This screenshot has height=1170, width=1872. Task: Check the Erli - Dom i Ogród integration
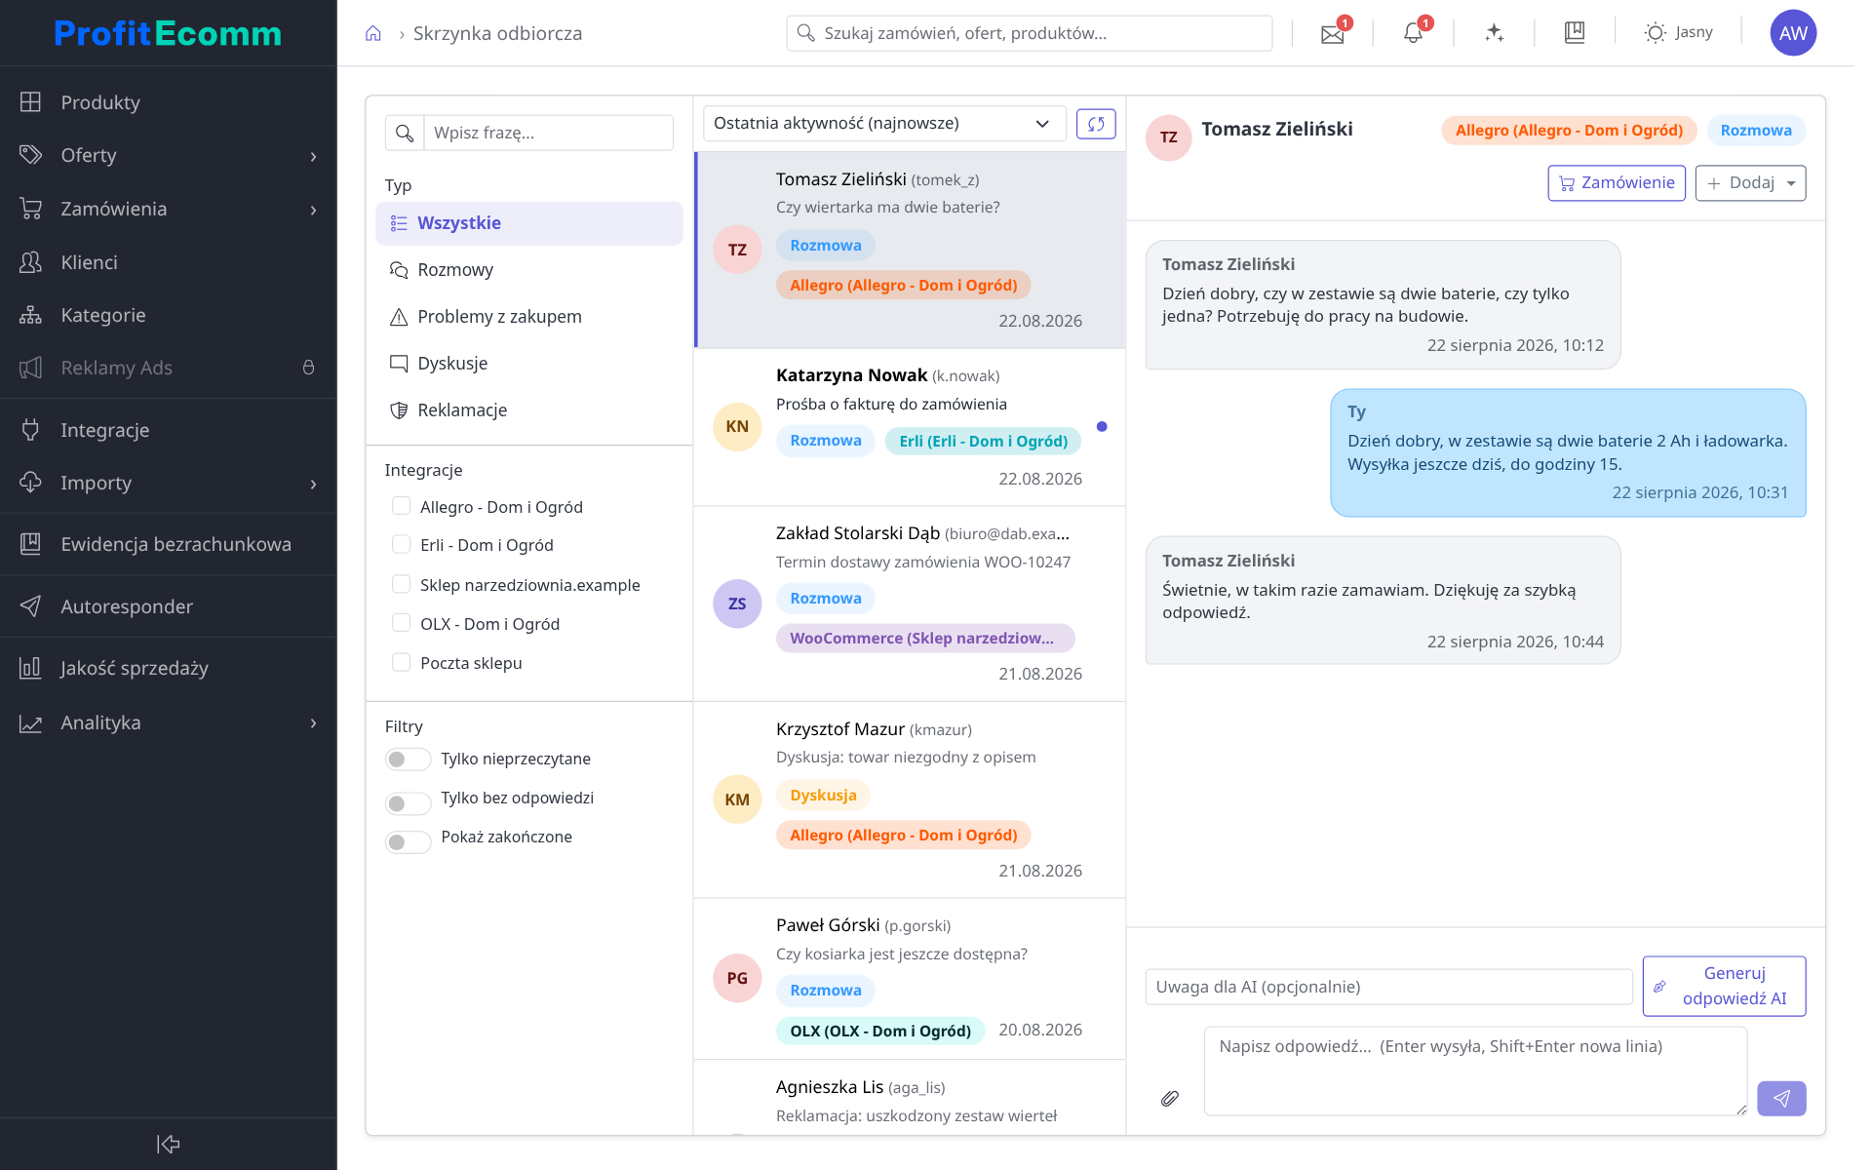(401, 544)
